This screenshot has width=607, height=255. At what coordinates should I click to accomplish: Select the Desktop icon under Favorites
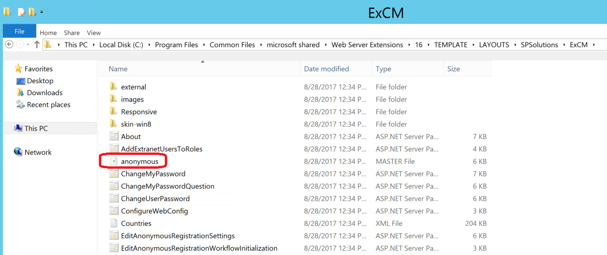21,81
